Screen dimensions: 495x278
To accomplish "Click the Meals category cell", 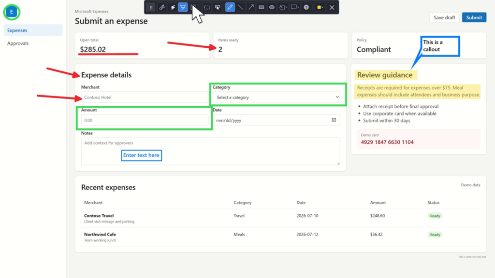I will 239,234.
